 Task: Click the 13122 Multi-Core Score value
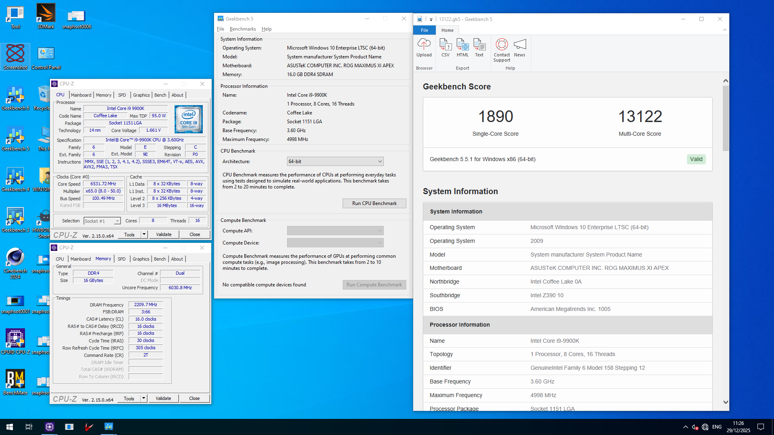pos(640,117)
